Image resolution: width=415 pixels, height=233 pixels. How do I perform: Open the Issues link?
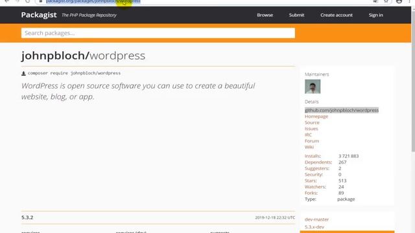[311, 129]
